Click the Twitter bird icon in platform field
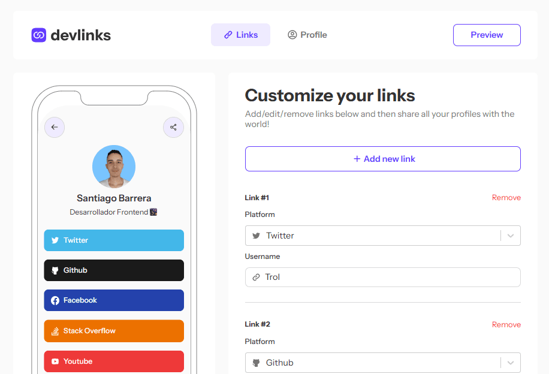Screen dimensions: 549x374 click(x=257, y=236)
